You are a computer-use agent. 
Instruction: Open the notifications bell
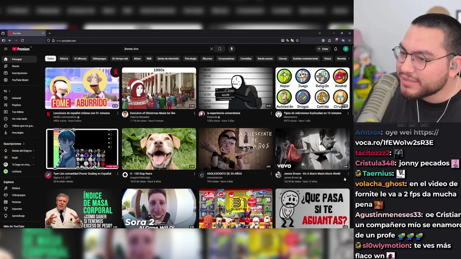click(x=336, y=49)
